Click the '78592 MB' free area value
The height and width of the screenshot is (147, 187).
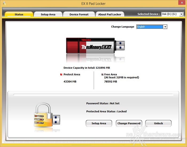coord(111,82)
